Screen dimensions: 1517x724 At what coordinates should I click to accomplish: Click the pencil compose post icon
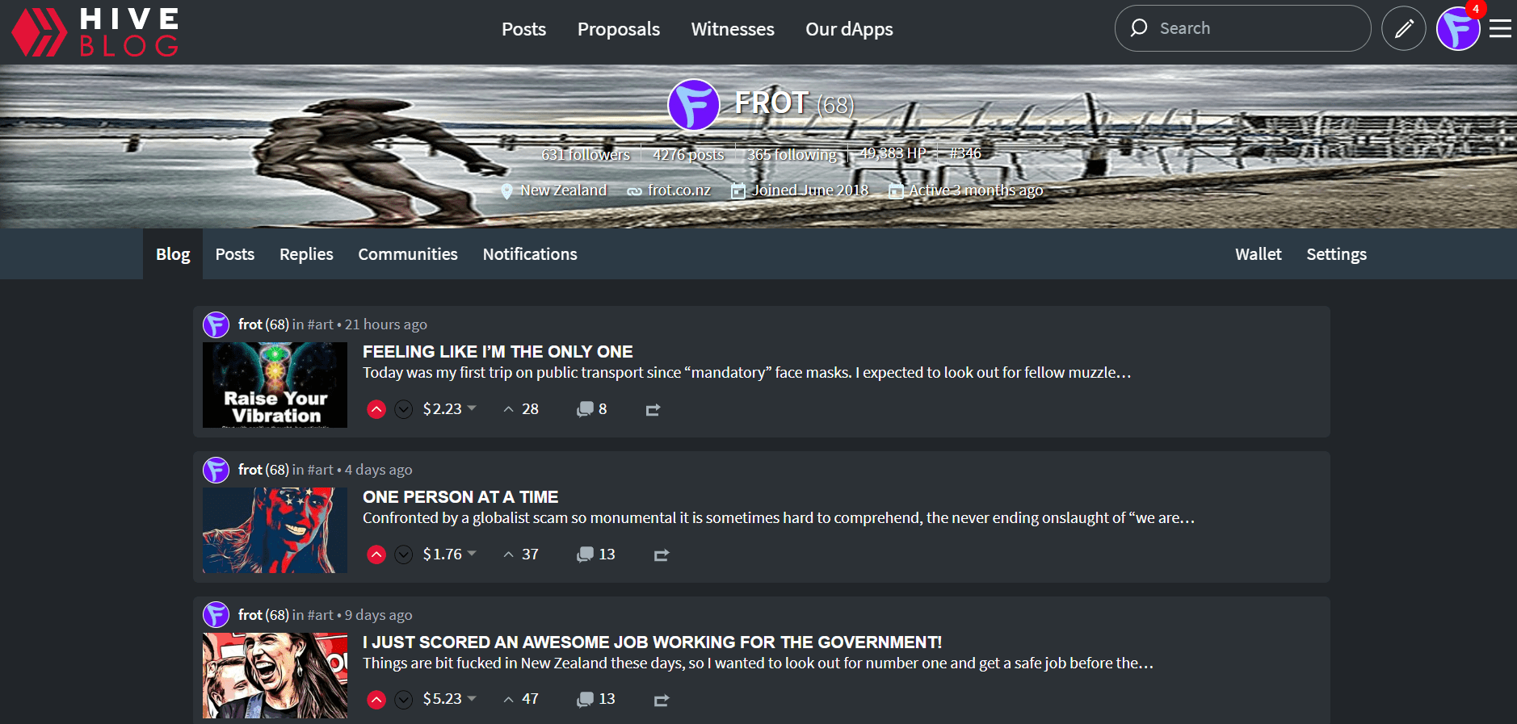1403,29
